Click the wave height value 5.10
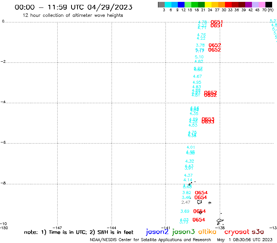277x243 pixels. pyautogui.click(x=199, y=57)
